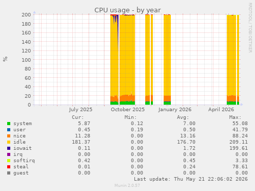Click the iowait max value 199.61

pyautogui.click(x=239, y=148)
